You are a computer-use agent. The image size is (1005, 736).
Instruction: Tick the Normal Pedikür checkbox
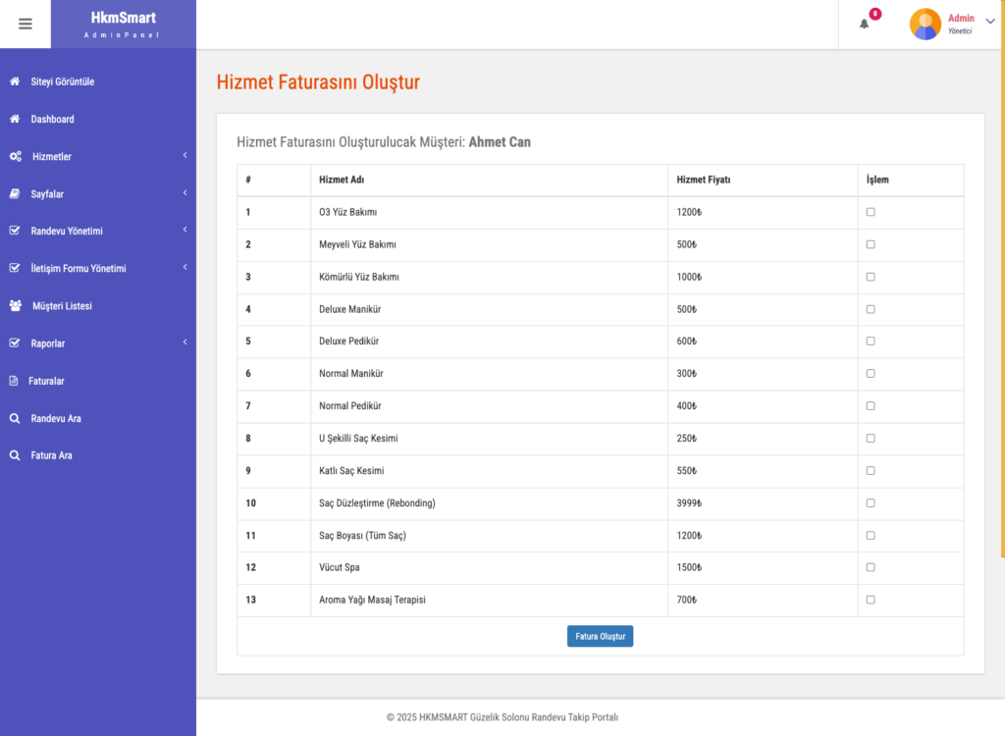(x=871, y=406)
